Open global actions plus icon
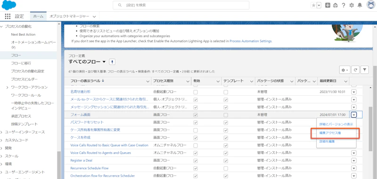This screenshot has width=377, height=179. tap(328, 5)
